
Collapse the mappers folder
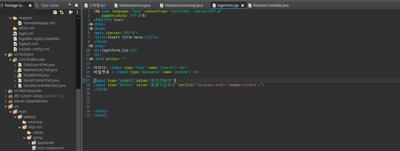point(10,18)
